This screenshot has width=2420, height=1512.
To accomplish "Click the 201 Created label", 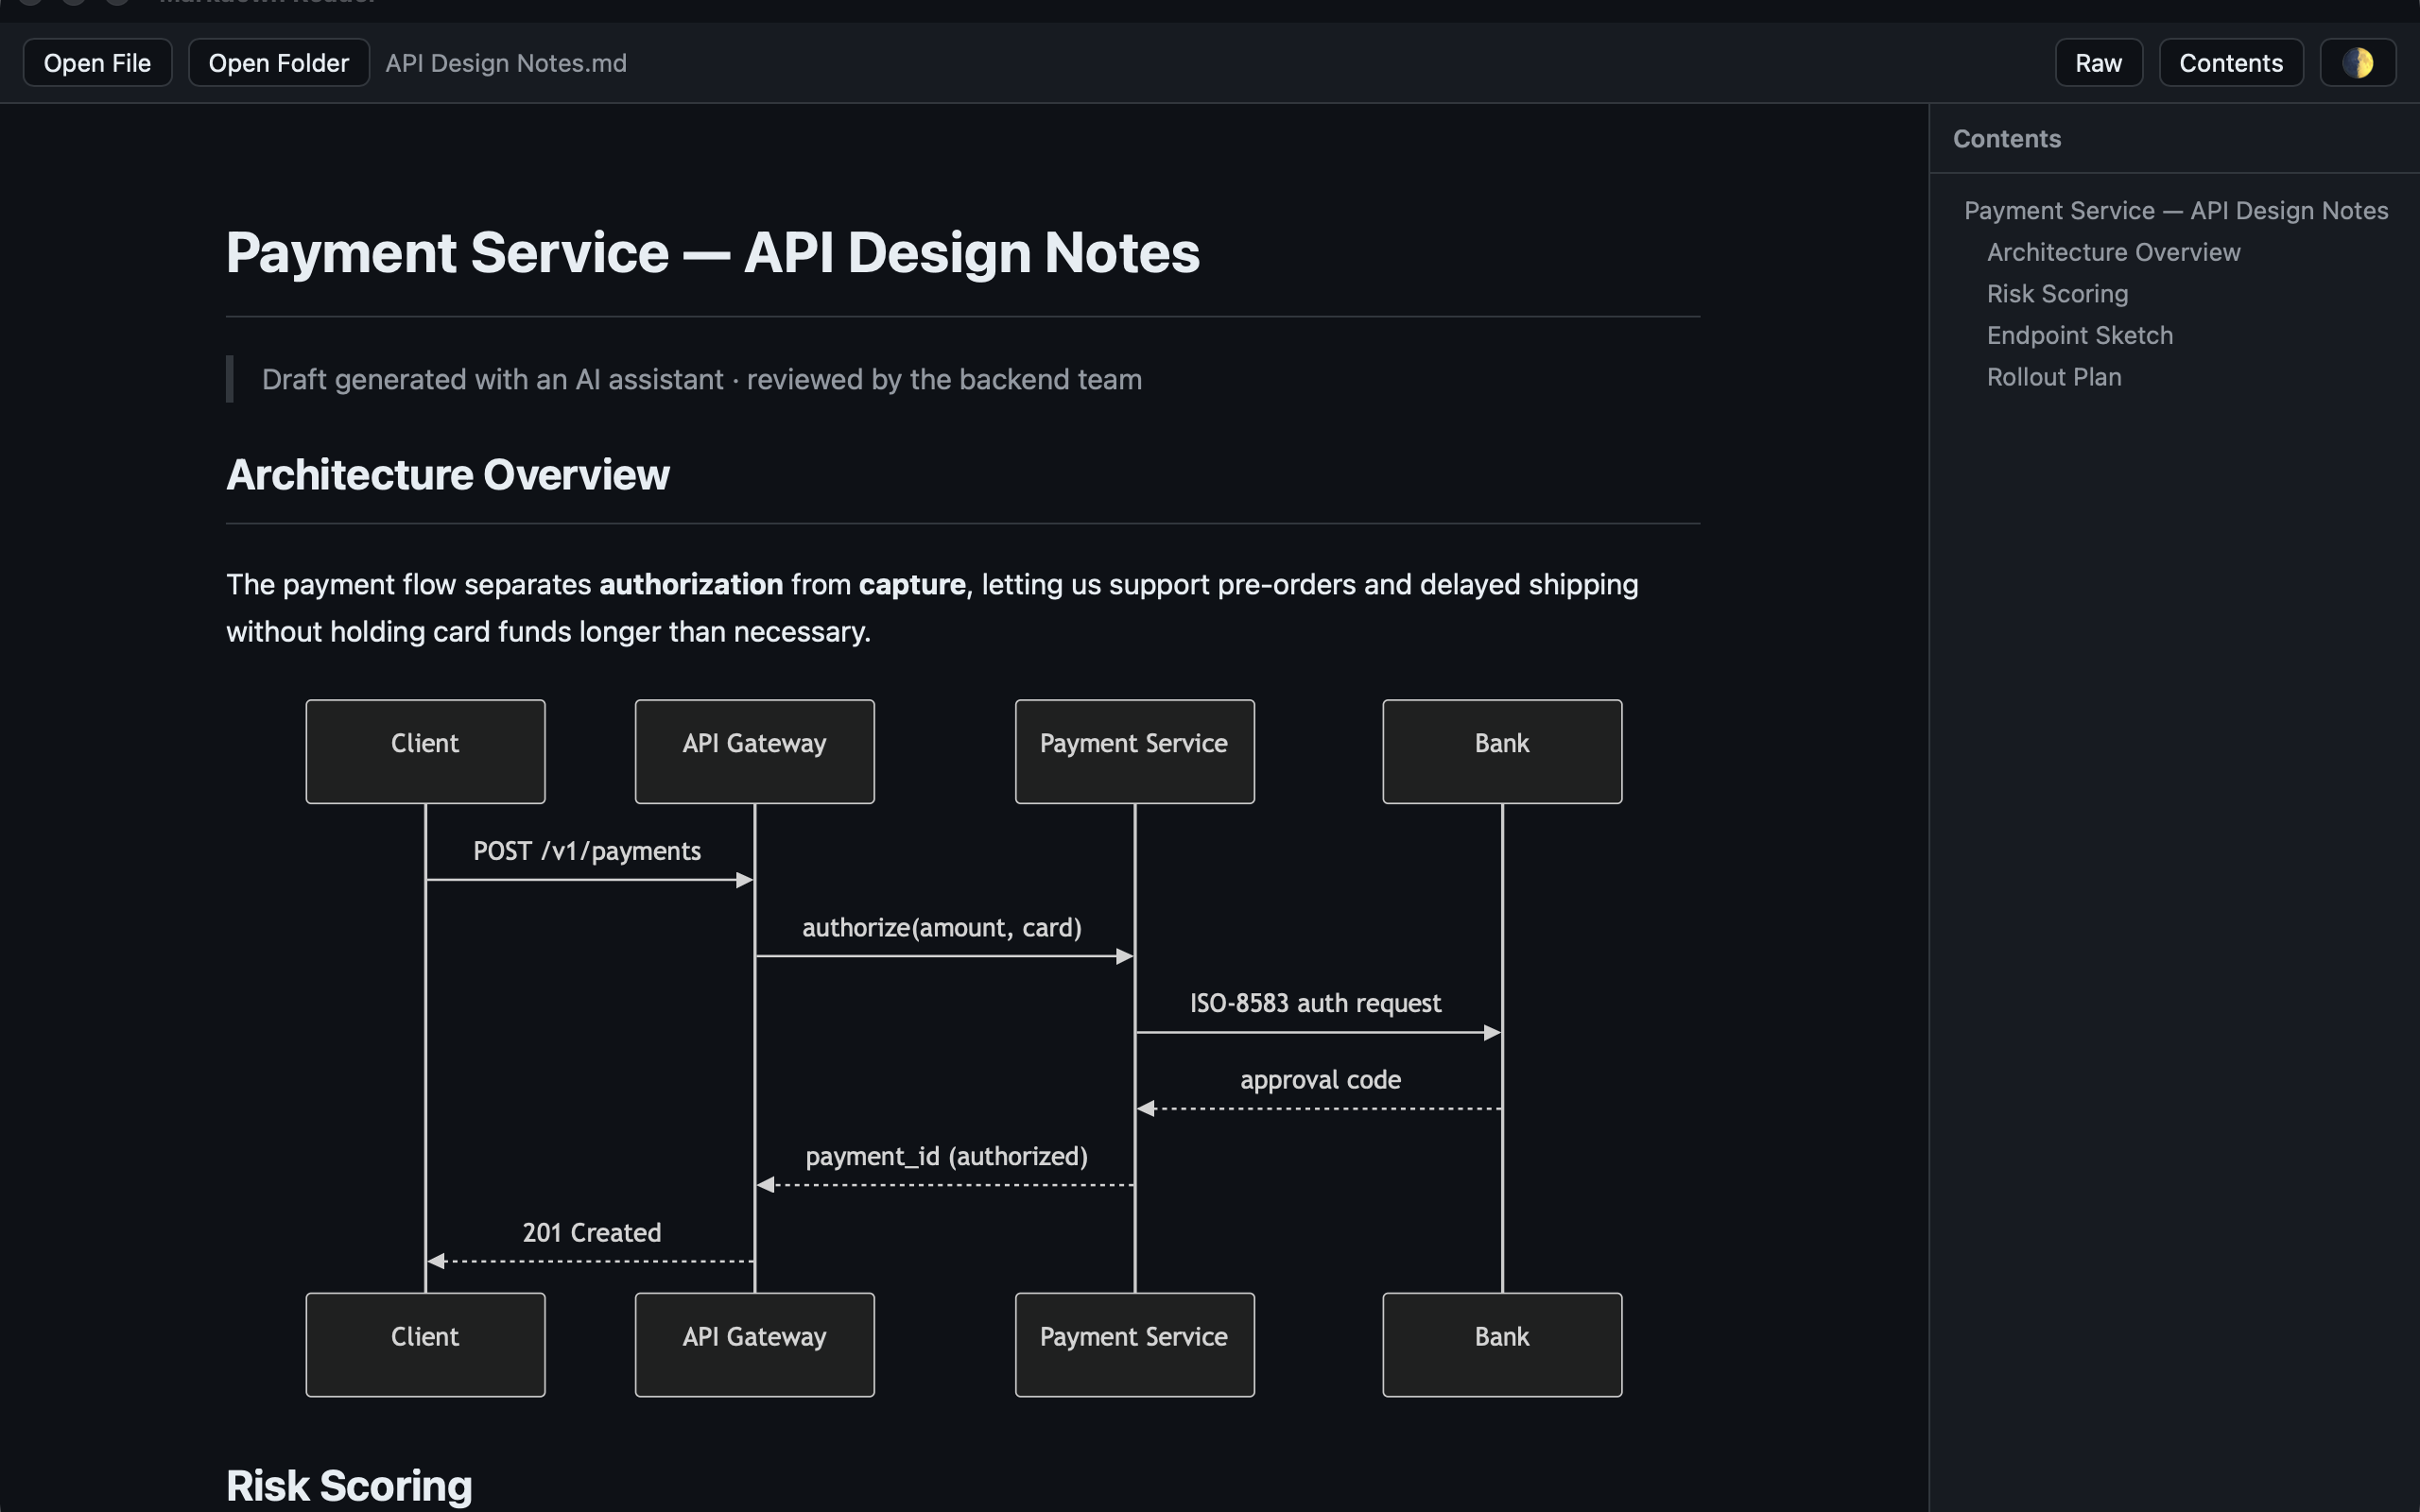I will coord(591,1232).
